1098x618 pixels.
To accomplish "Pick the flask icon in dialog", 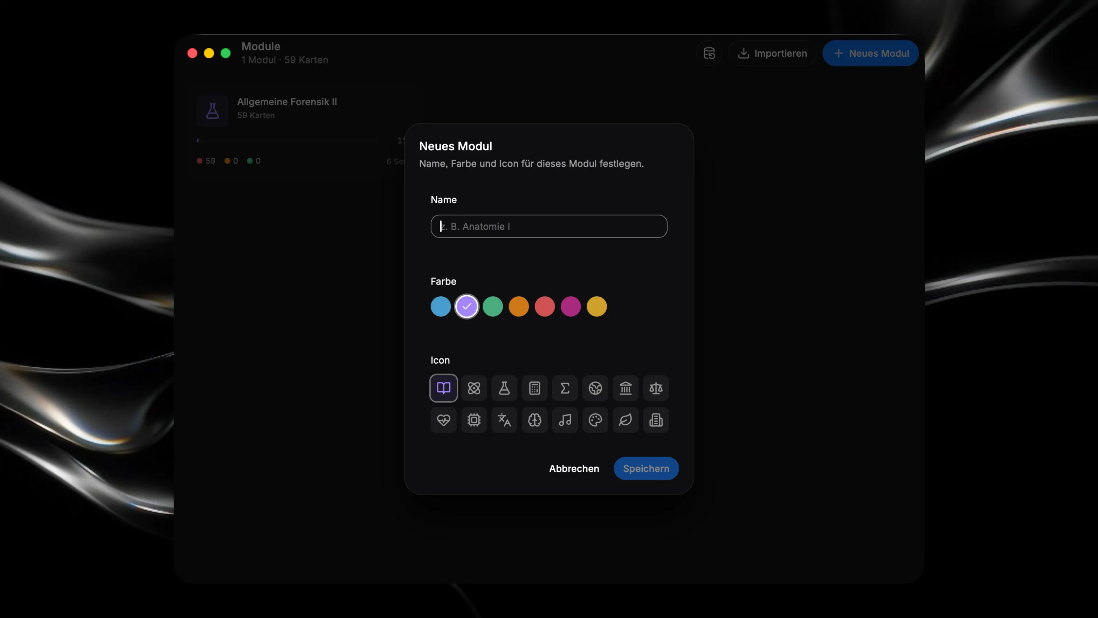I will 504,388.
